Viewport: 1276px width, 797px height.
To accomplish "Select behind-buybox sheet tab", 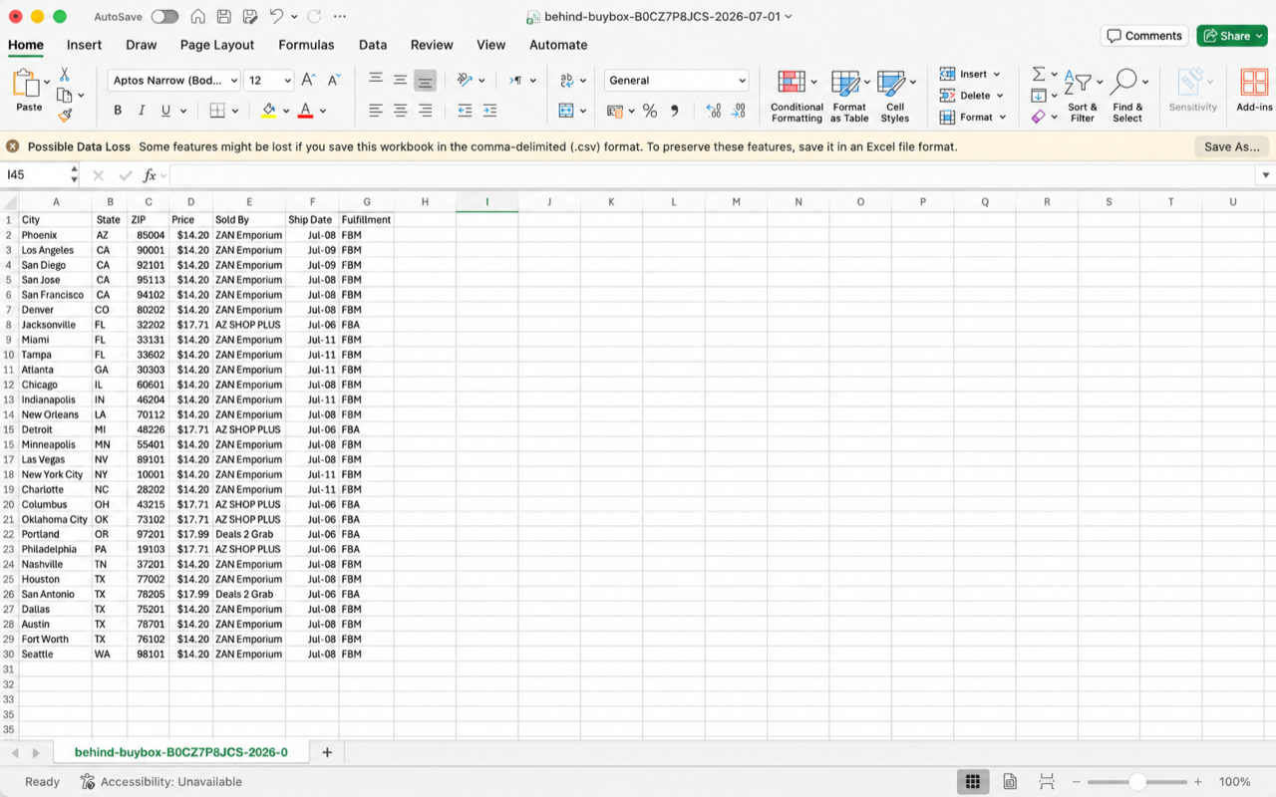I will (181, 752).
